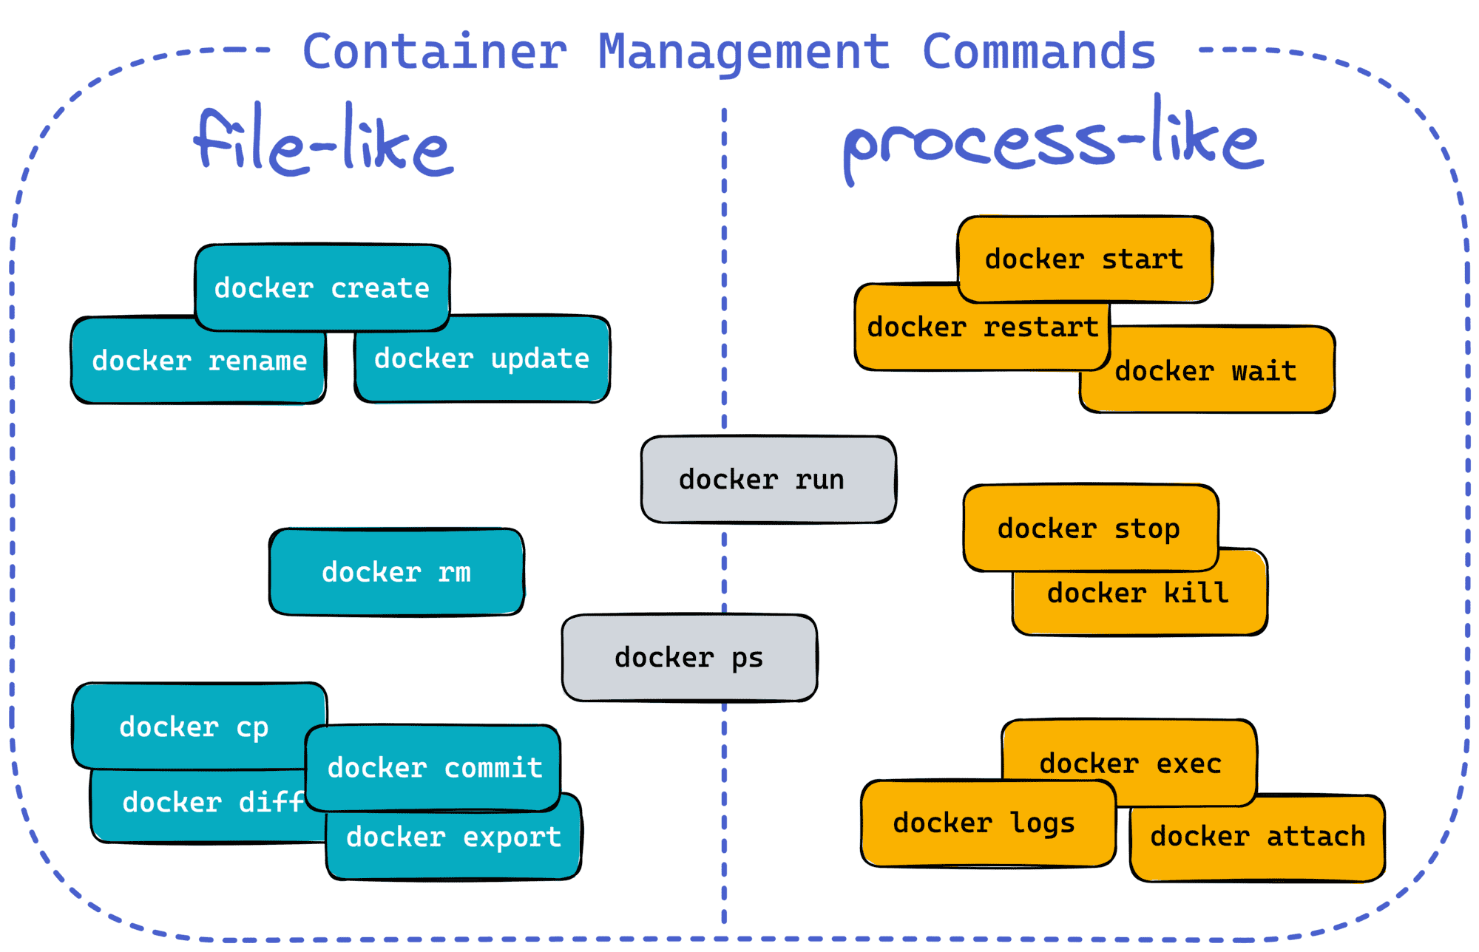1479x952 pixels.
Task: Select the docker rename command block
Action: click(189, 356)
